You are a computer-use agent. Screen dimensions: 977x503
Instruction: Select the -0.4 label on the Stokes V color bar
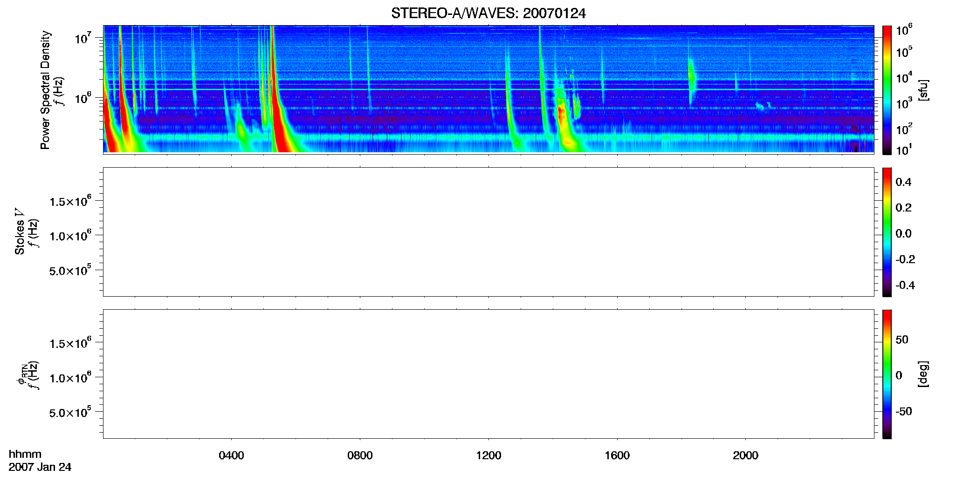tap(905, 285)
